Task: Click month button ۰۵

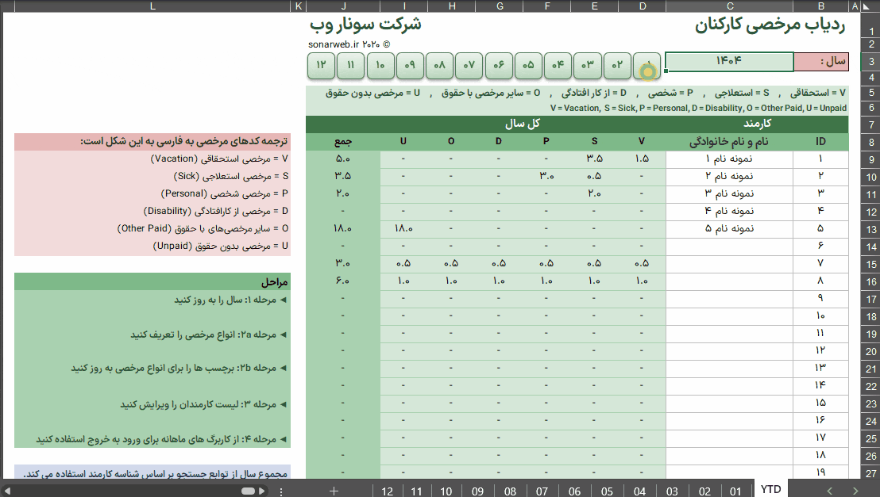Action: coord(529,65)
